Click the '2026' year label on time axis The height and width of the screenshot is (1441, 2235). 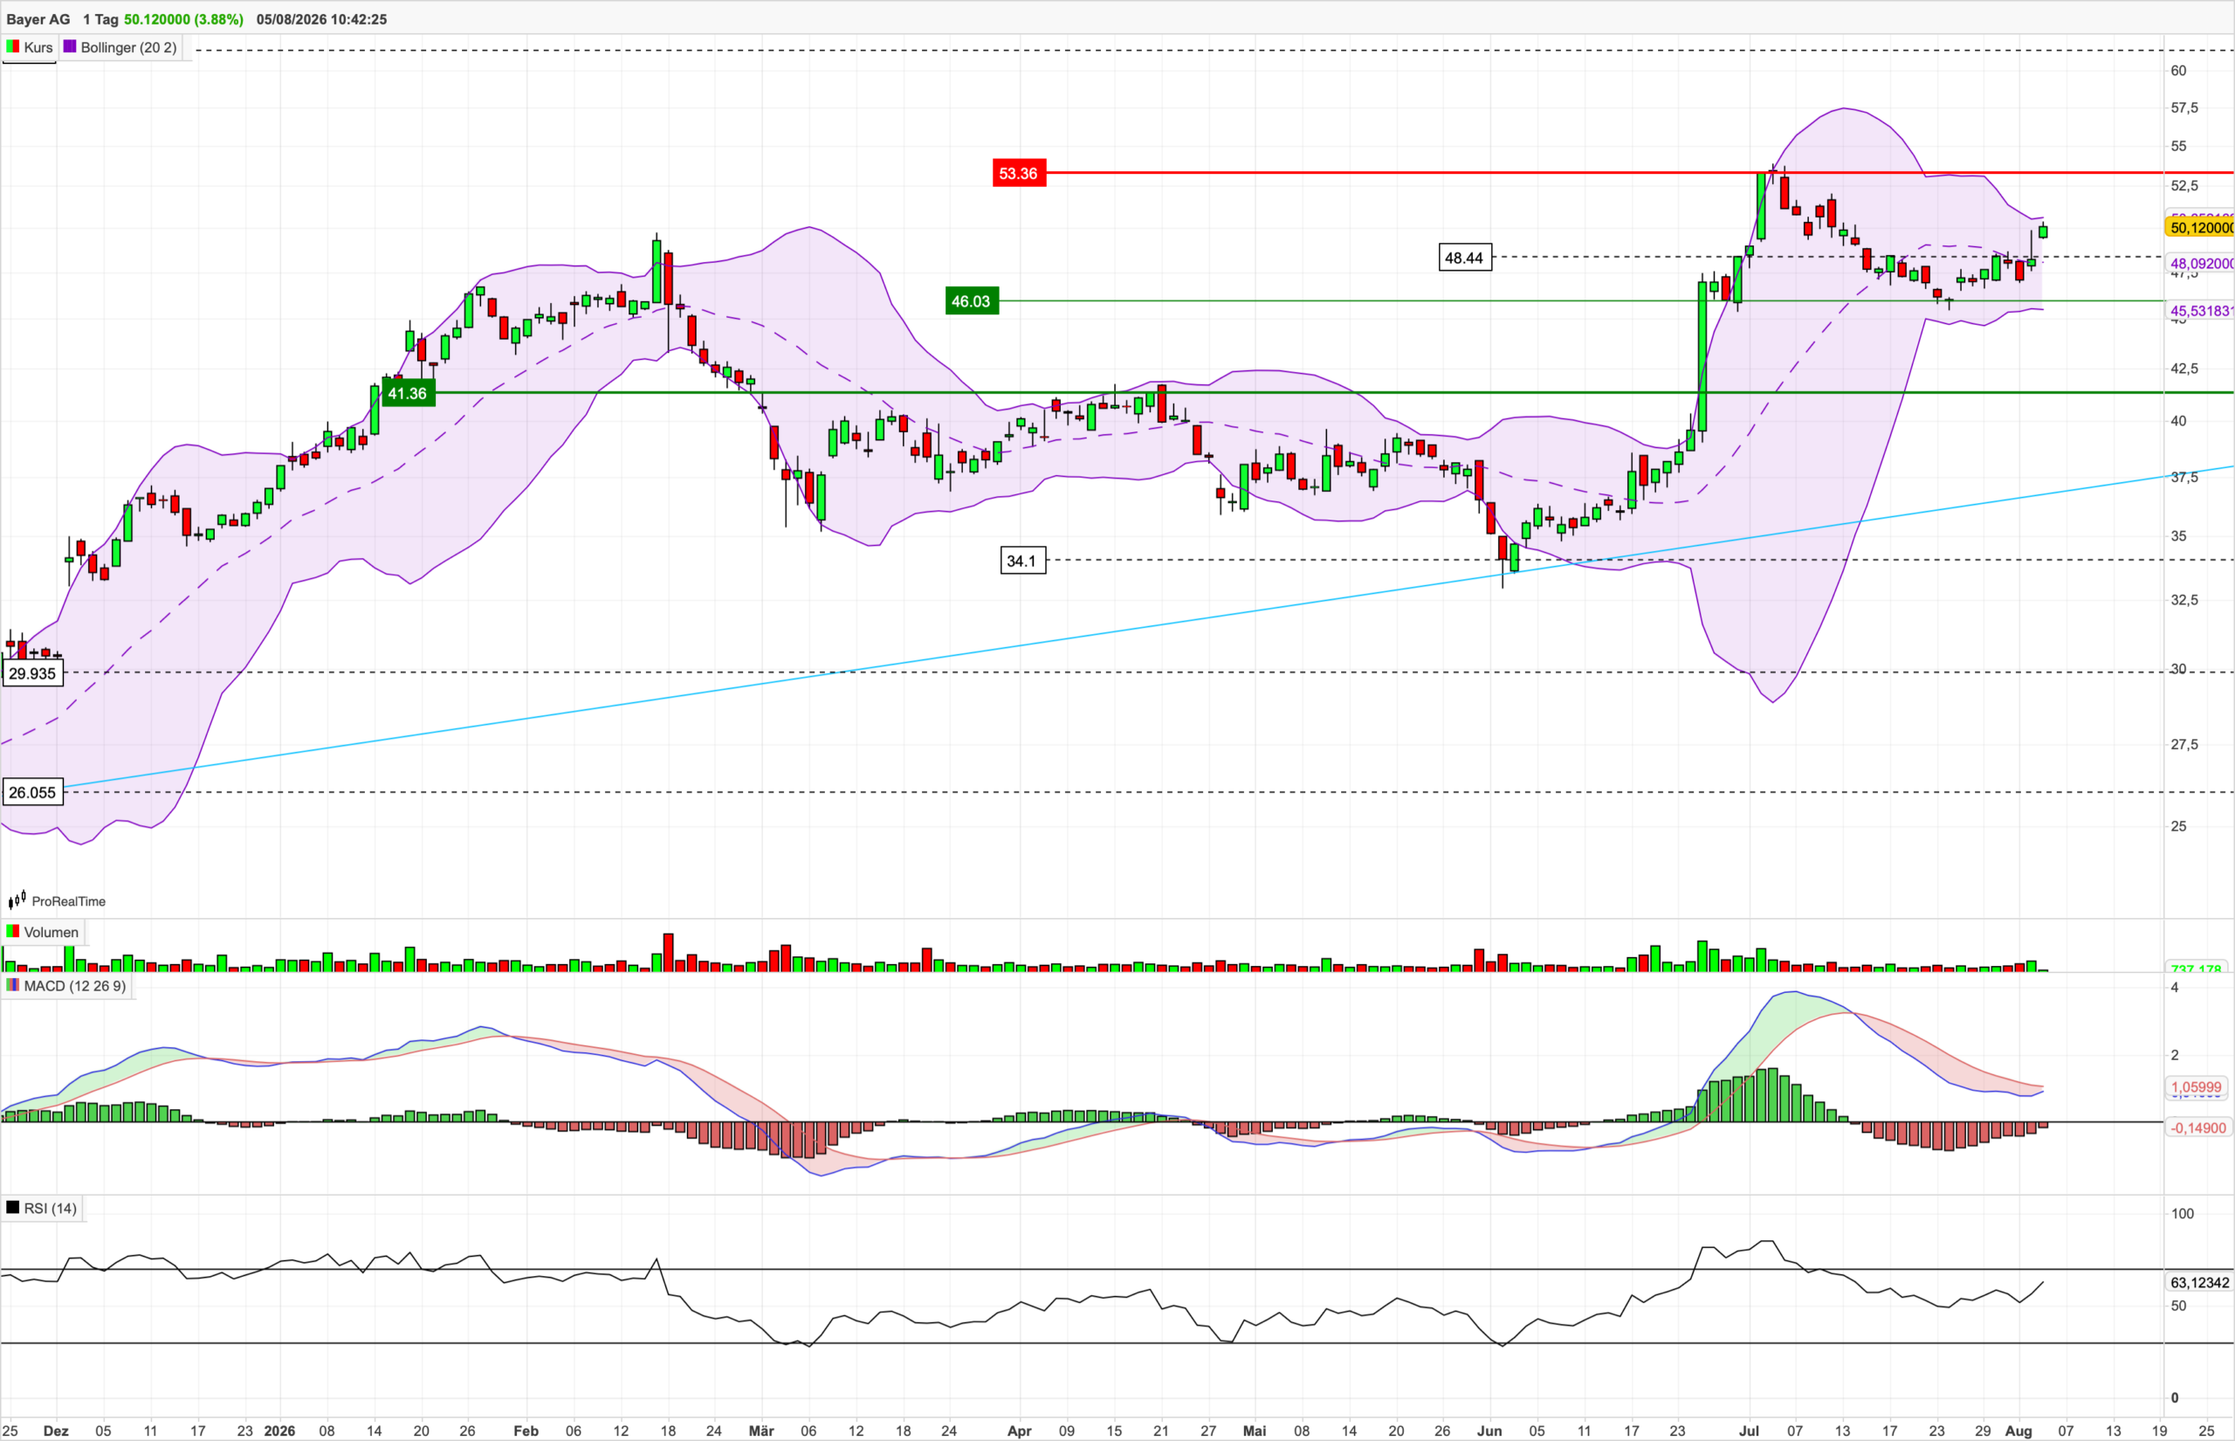coord(279,1431)
